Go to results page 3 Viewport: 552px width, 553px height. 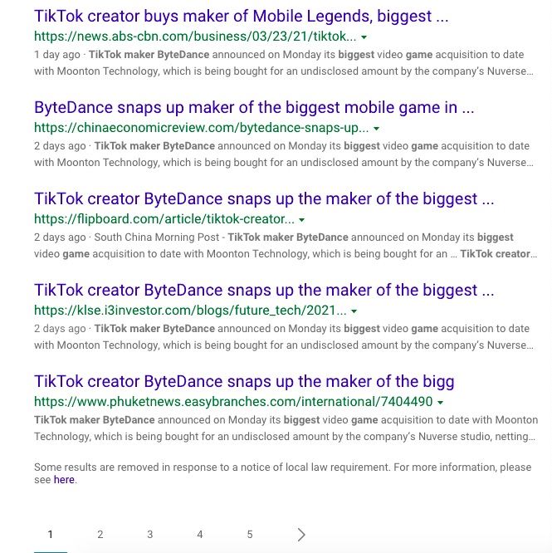coord(150,535)
